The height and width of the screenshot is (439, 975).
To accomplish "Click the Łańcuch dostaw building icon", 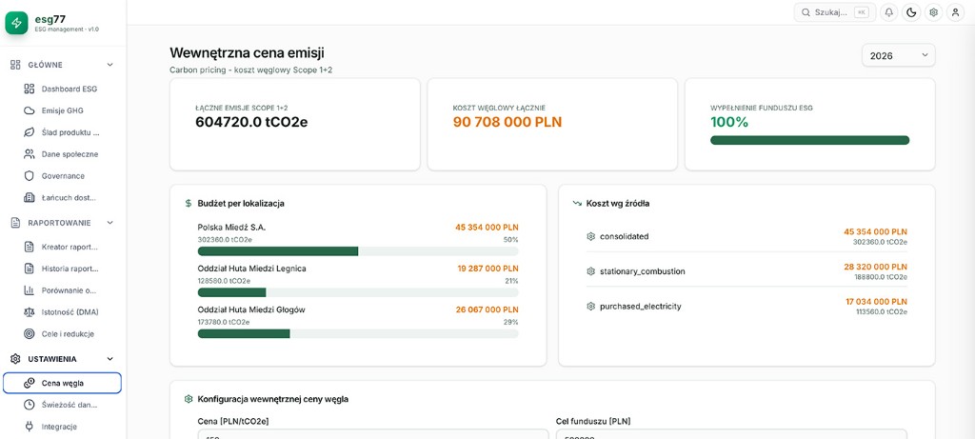I will tap(29, 198).
